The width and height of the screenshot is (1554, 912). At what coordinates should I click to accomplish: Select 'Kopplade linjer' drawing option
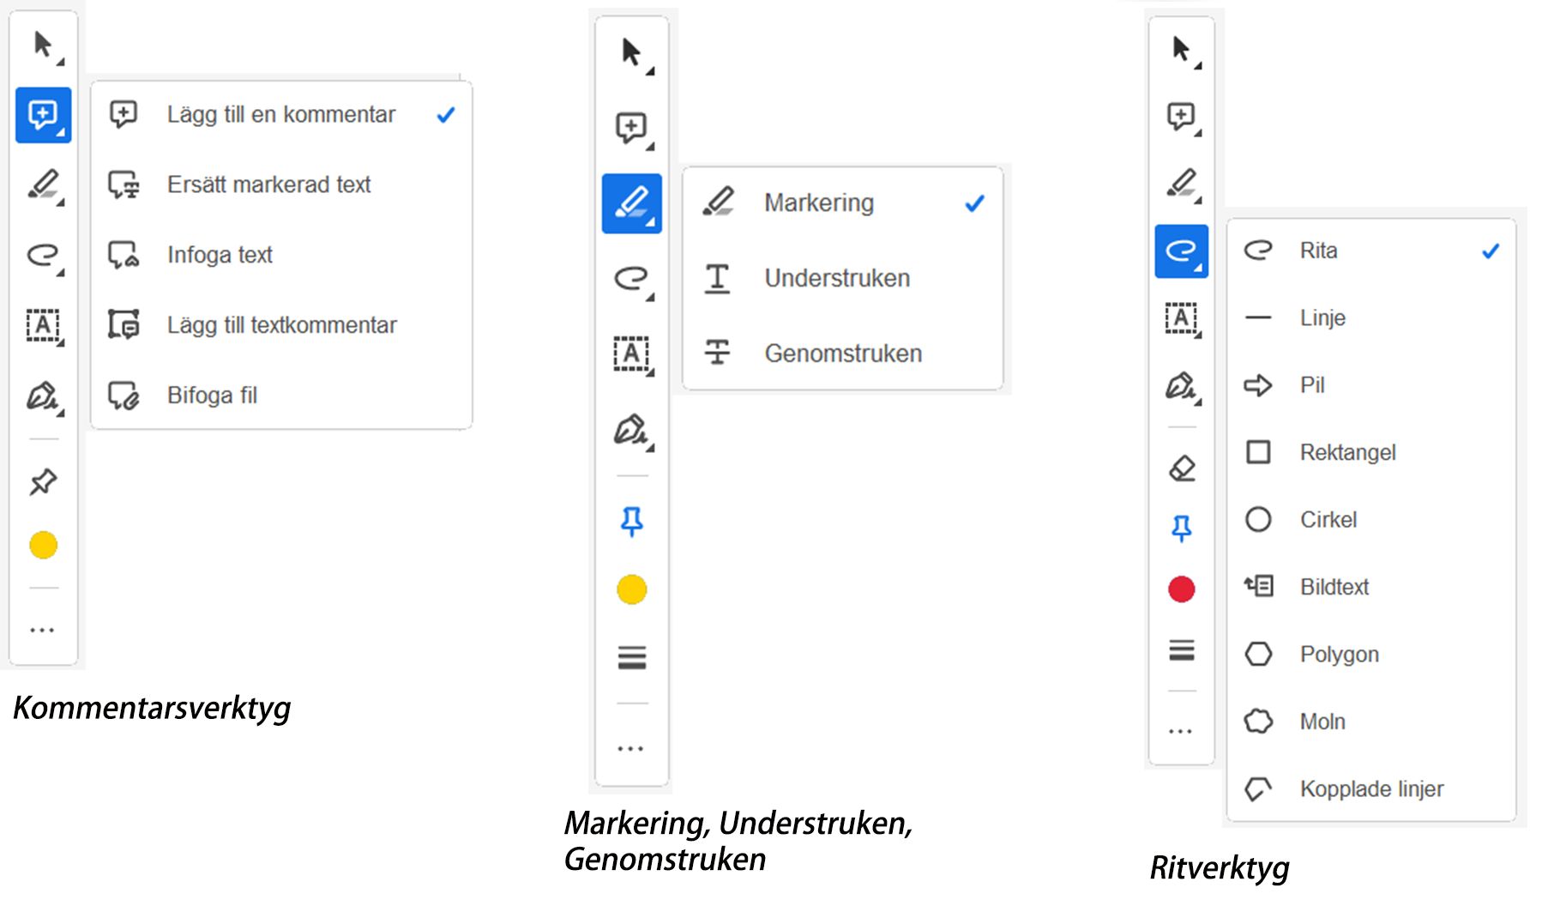pyautogui.click(x=1370, y=788)
